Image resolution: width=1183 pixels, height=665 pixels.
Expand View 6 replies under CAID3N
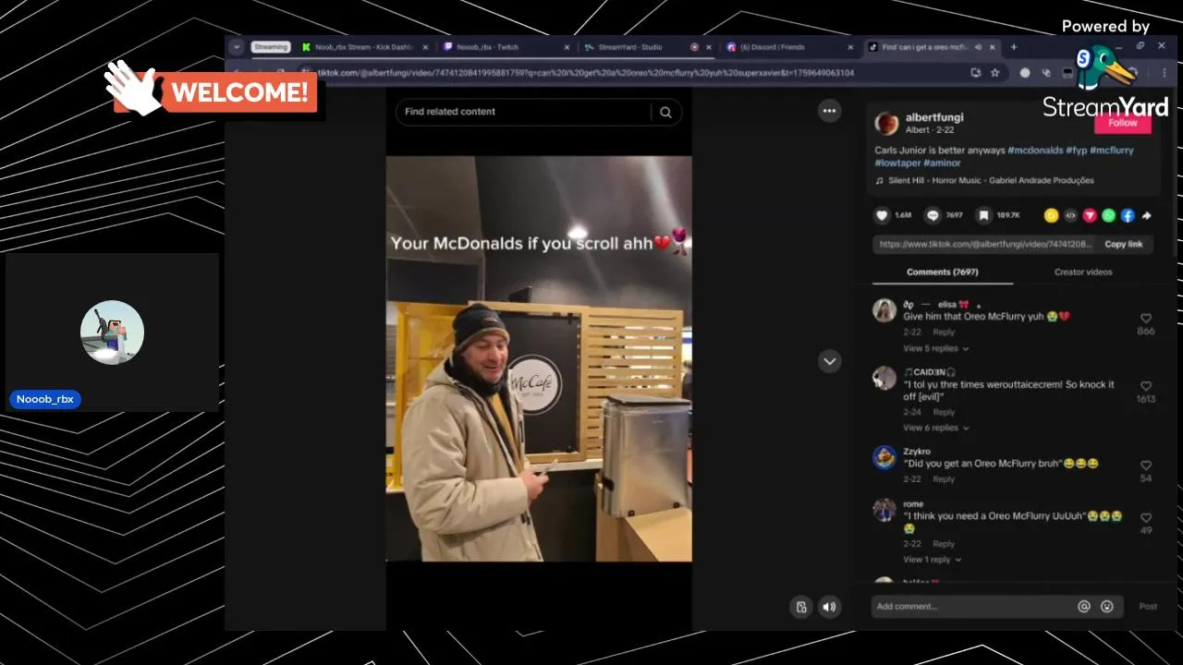[935, 428]
